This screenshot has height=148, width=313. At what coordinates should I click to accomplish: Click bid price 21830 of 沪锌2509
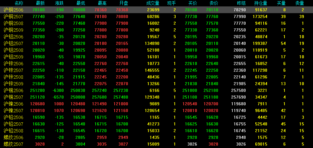click(191, 84)
